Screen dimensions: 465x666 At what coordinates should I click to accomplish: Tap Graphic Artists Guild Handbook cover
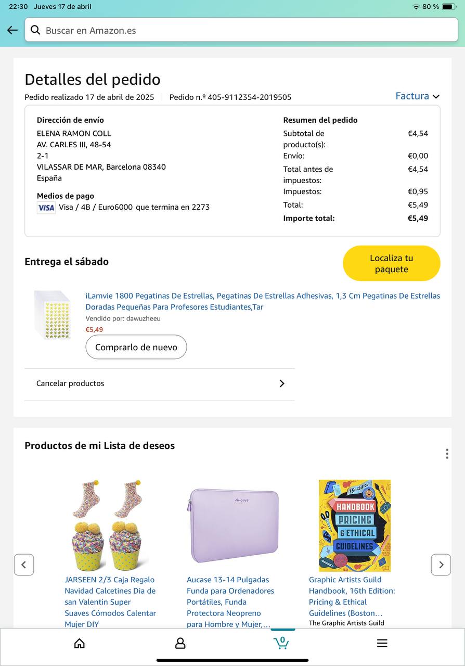(355, 526)
